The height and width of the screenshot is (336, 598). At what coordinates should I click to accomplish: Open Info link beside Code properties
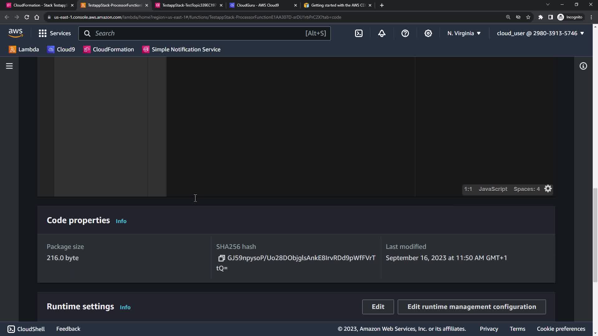(121, 221)
